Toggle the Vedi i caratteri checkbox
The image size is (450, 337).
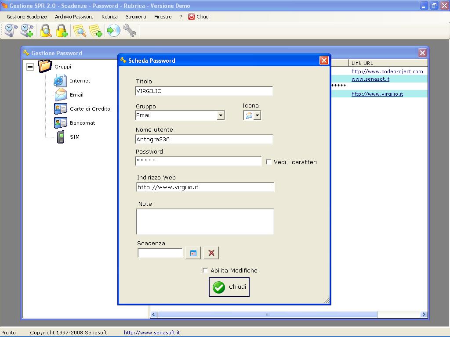coord(269,162)
